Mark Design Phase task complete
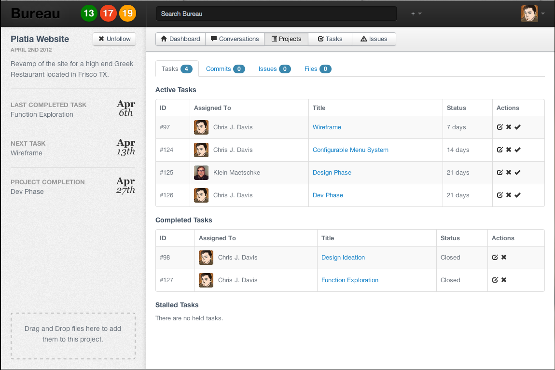 [517, 172]
